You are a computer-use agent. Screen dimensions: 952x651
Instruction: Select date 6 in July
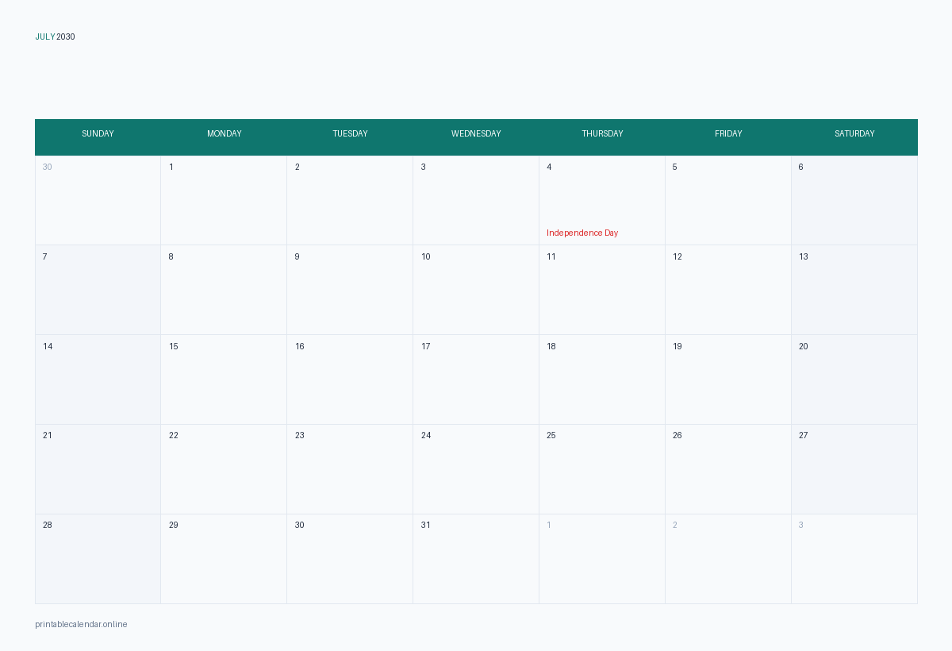[x=854, y=200]
